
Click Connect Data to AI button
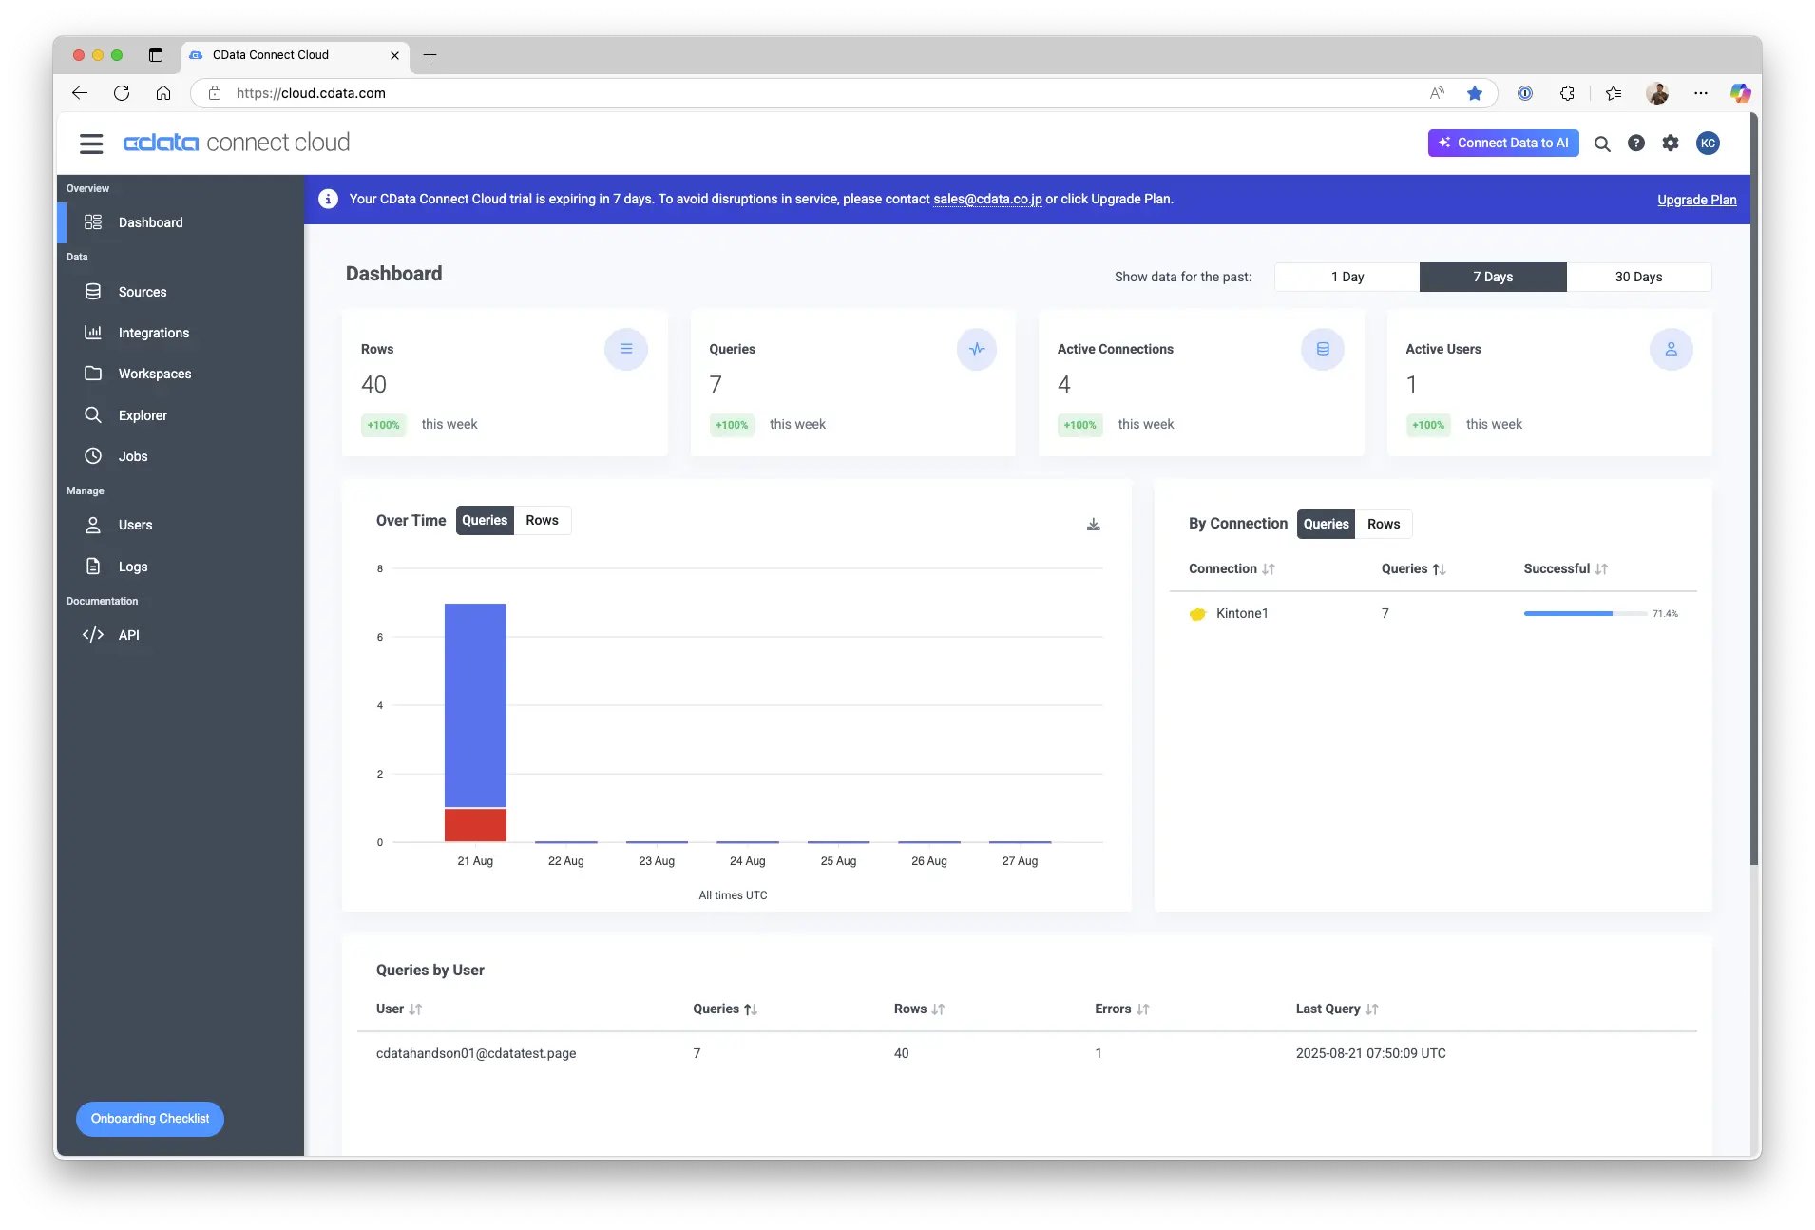click(x=1503, y=144)
